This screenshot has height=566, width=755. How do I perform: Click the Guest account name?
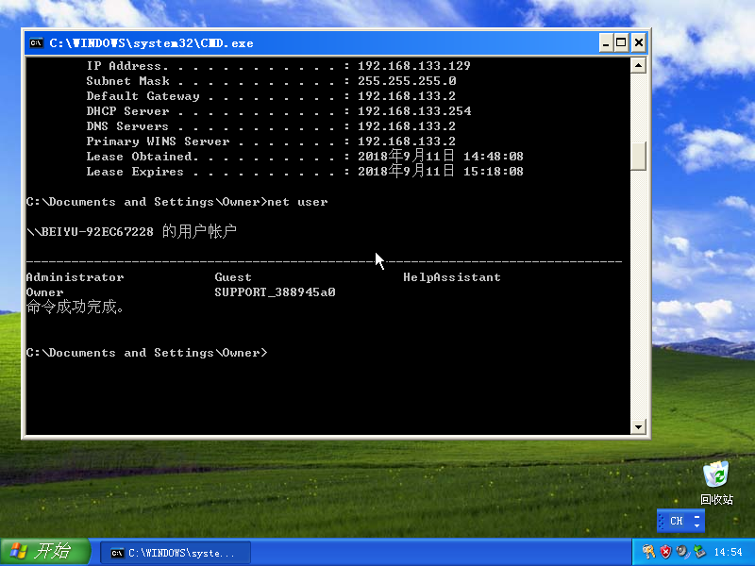click(x=233, y=277)
